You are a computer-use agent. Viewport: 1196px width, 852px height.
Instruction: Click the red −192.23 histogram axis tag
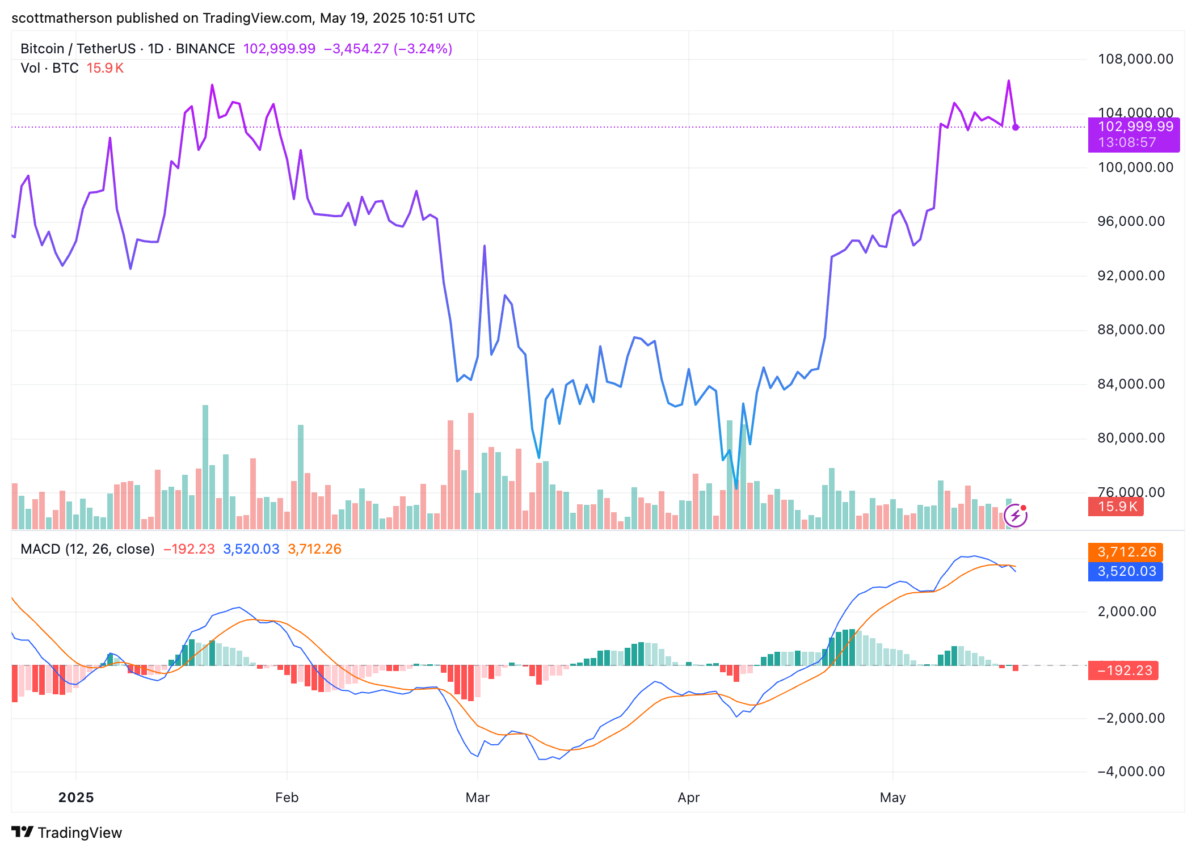tap(1123, 670)
